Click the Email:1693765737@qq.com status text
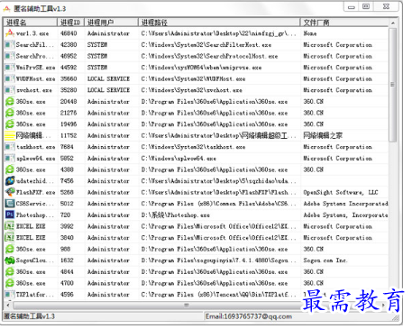The width and height of the screenshot is (412, 329). pos(249,316)
